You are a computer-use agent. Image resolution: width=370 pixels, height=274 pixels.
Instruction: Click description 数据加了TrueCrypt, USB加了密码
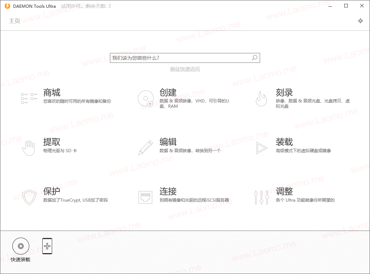tap(75, 200)
